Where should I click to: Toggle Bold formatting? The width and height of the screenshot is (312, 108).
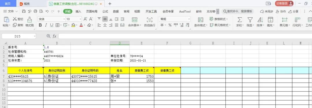(x=40, y=25)
